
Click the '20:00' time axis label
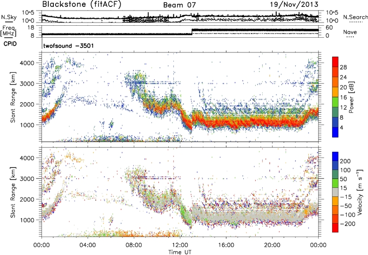272,245
